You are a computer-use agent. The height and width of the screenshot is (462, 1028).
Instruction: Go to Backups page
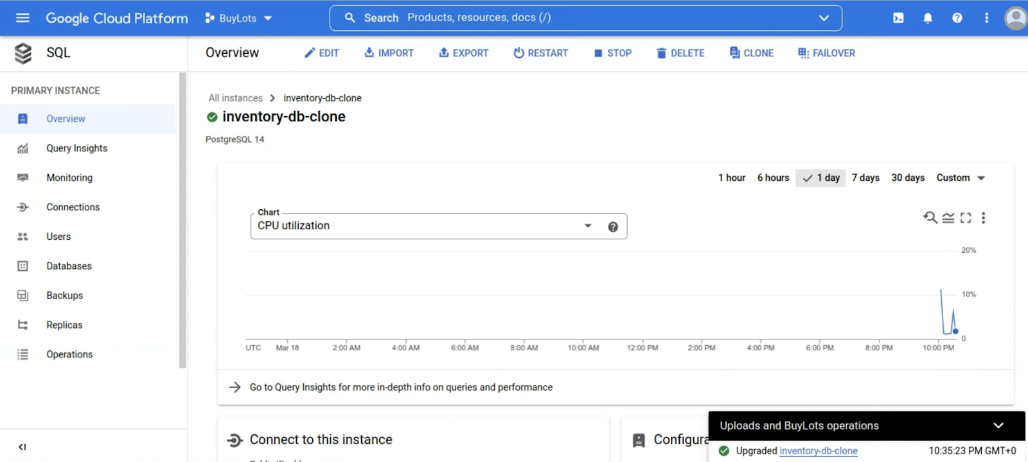coord(65,296)
